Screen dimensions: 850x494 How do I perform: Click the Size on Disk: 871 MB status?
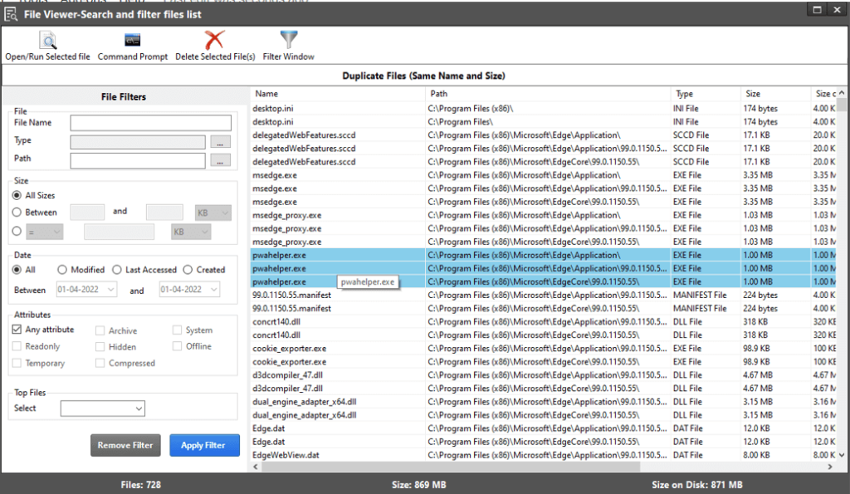[697, 485]
